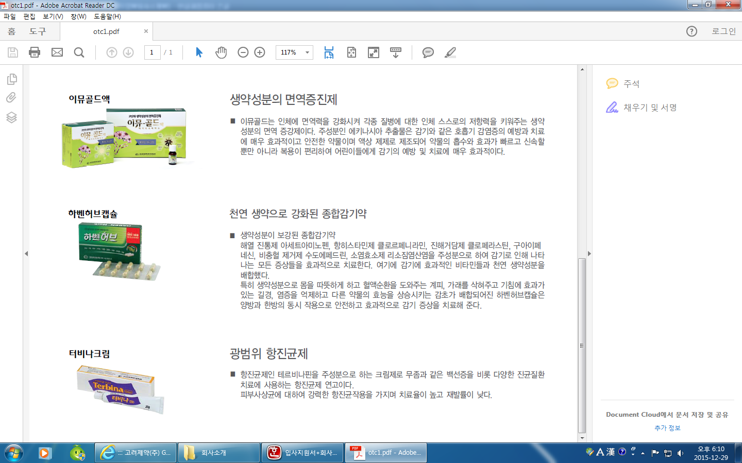Screen dimensions: 742x463
Task: Click the Print file icon
Action: point(35,52)
